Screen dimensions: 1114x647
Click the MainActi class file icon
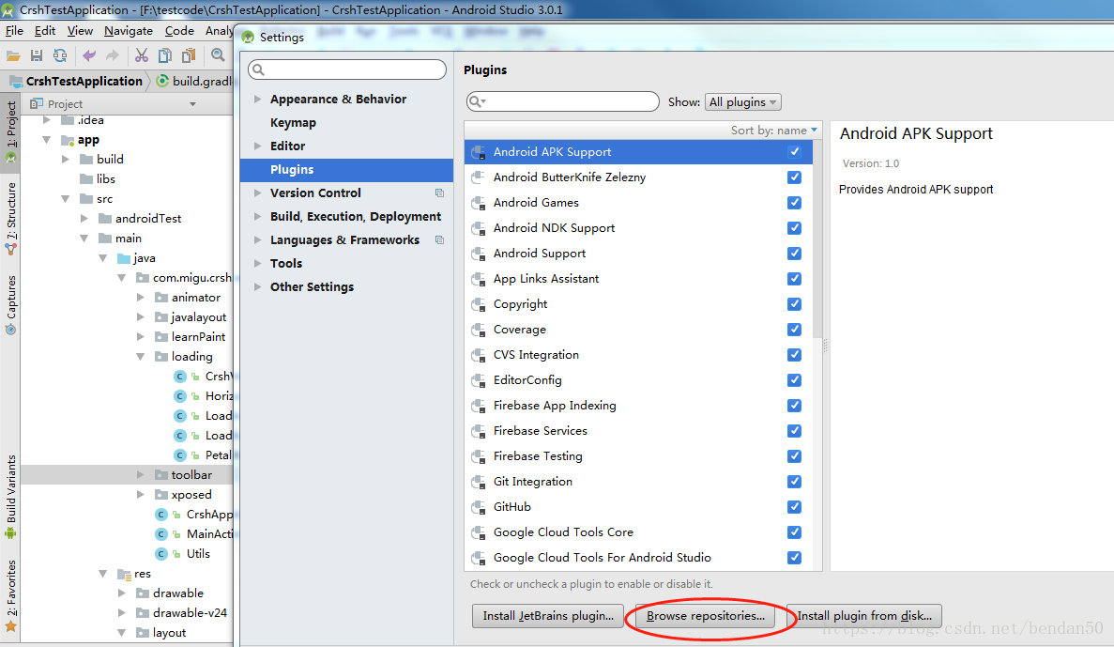pyautogui.click(x=161, y=534)
